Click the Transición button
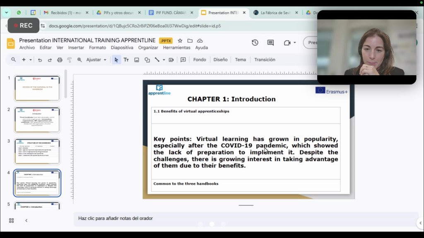The width and height of the screenshot is (424, 238). pos(265,60)
